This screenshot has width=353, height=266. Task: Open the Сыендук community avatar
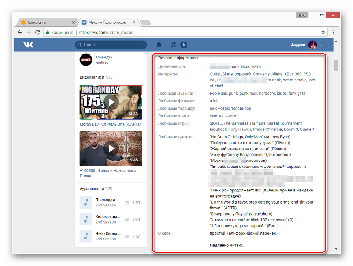point(86,60)
